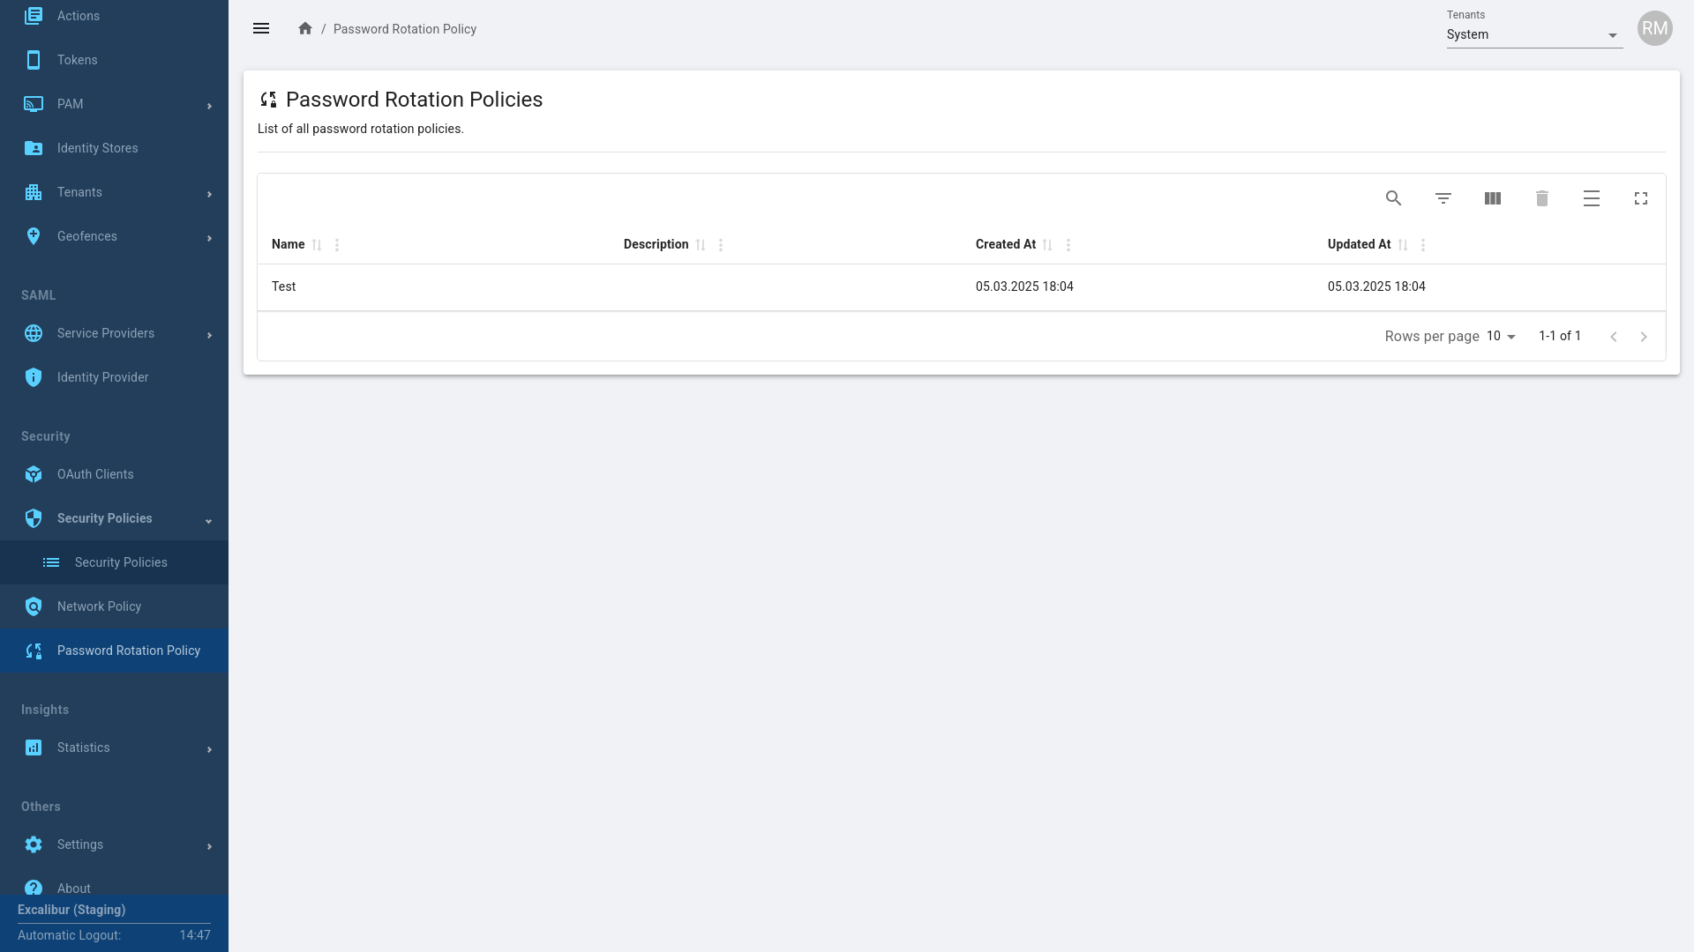Click the show/hide columns icon
Image resolution: width=1694 pixels, height=952 pixels.
(x=1492, y=198)
